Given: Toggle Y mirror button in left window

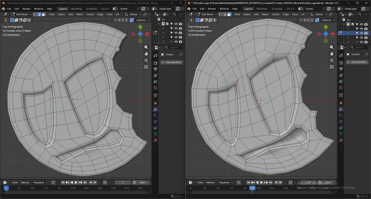Looking at the screenshot, I should pos(123,20).
